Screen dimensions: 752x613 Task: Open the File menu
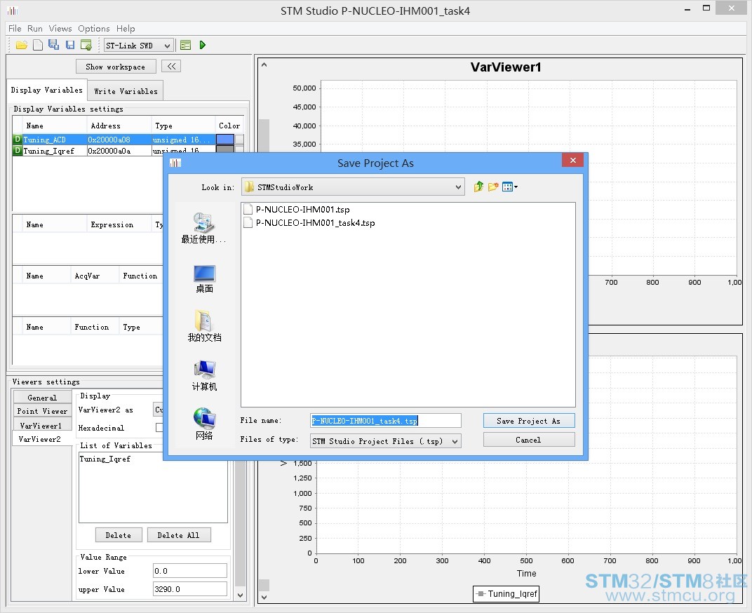coord(15,28)
